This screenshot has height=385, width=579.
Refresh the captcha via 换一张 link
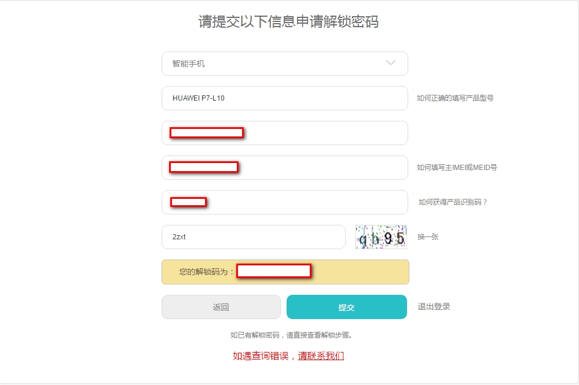tap(428, 237)
